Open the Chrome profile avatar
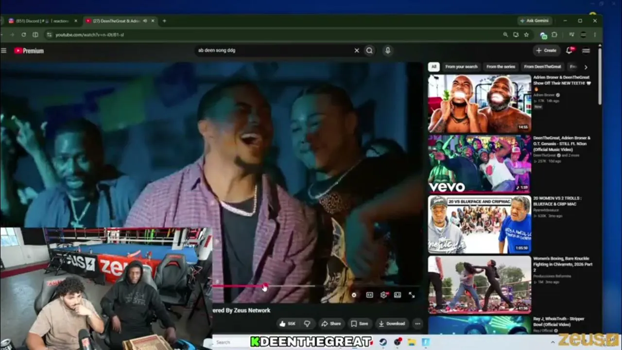 [x=583, y=35]
